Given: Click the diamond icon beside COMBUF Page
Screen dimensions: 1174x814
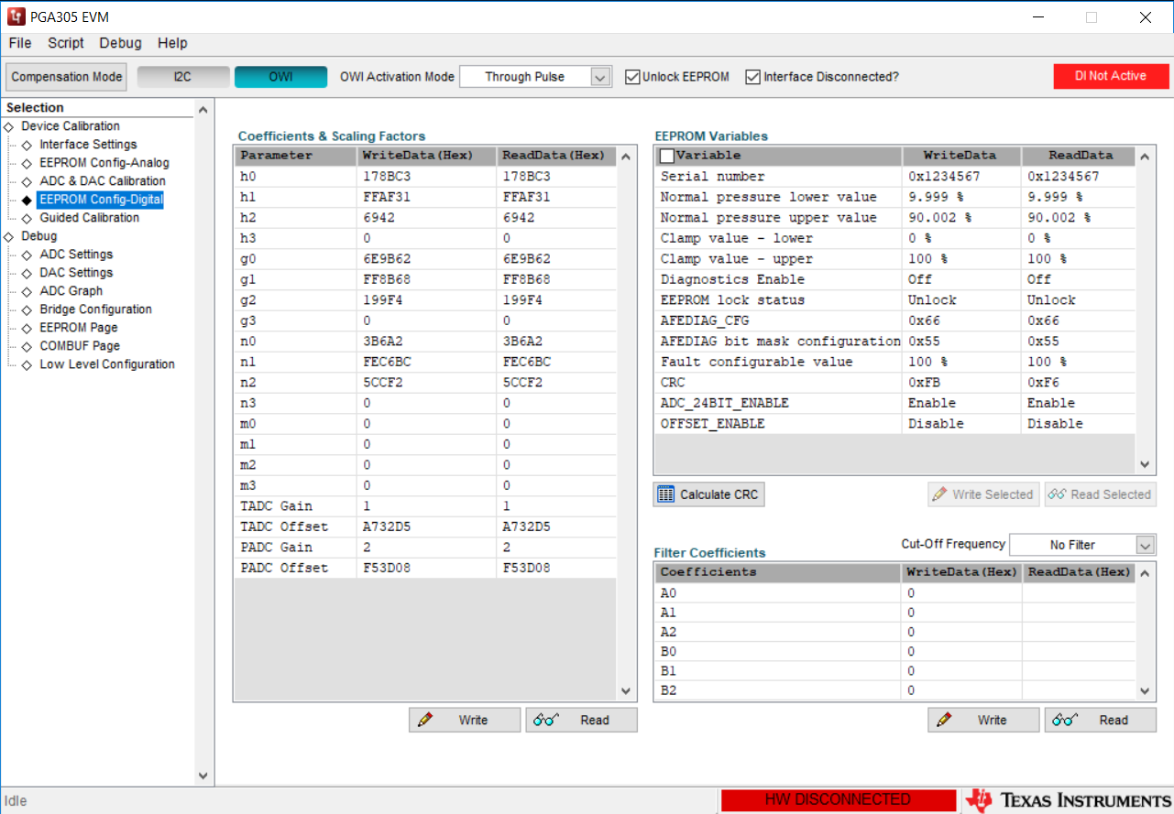Looking at the screenshot, I should pyautogui.click(x=27, y=346).
